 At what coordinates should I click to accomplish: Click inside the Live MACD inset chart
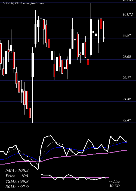pos(75,177)
